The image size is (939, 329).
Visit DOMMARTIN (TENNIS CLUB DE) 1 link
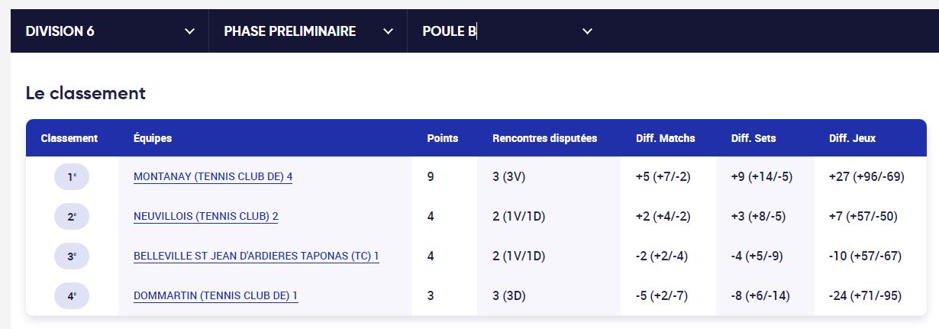click(x=215, y=296)
